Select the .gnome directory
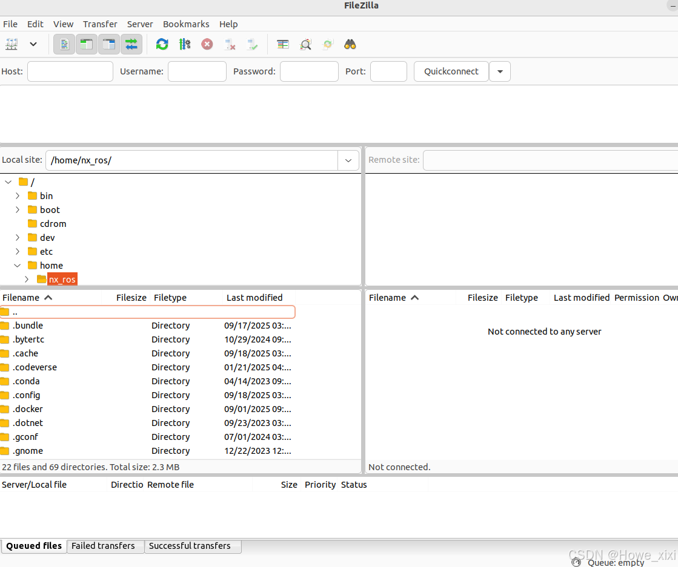 (x=147, y=451)
